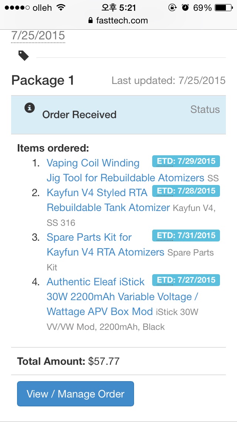This screenshot has width=237, height=422.
Task: Tap the rotation lock status icon
Action: click(x=172, y=7)
